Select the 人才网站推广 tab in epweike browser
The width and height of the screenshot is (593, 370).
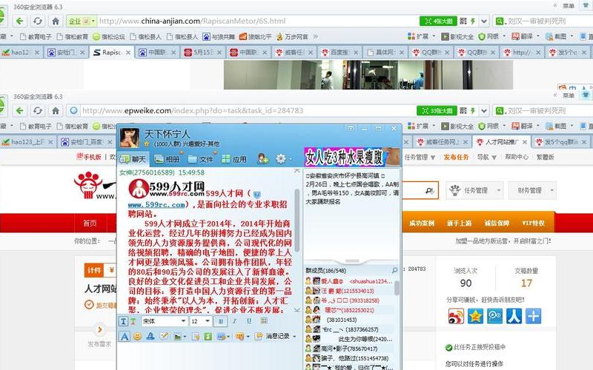502,142
